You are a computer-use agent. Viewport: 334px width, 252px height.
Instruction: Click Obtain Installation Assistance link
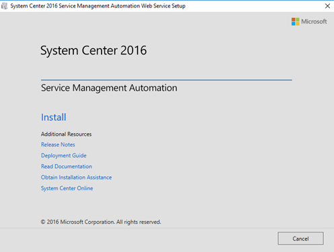[76, 177]
